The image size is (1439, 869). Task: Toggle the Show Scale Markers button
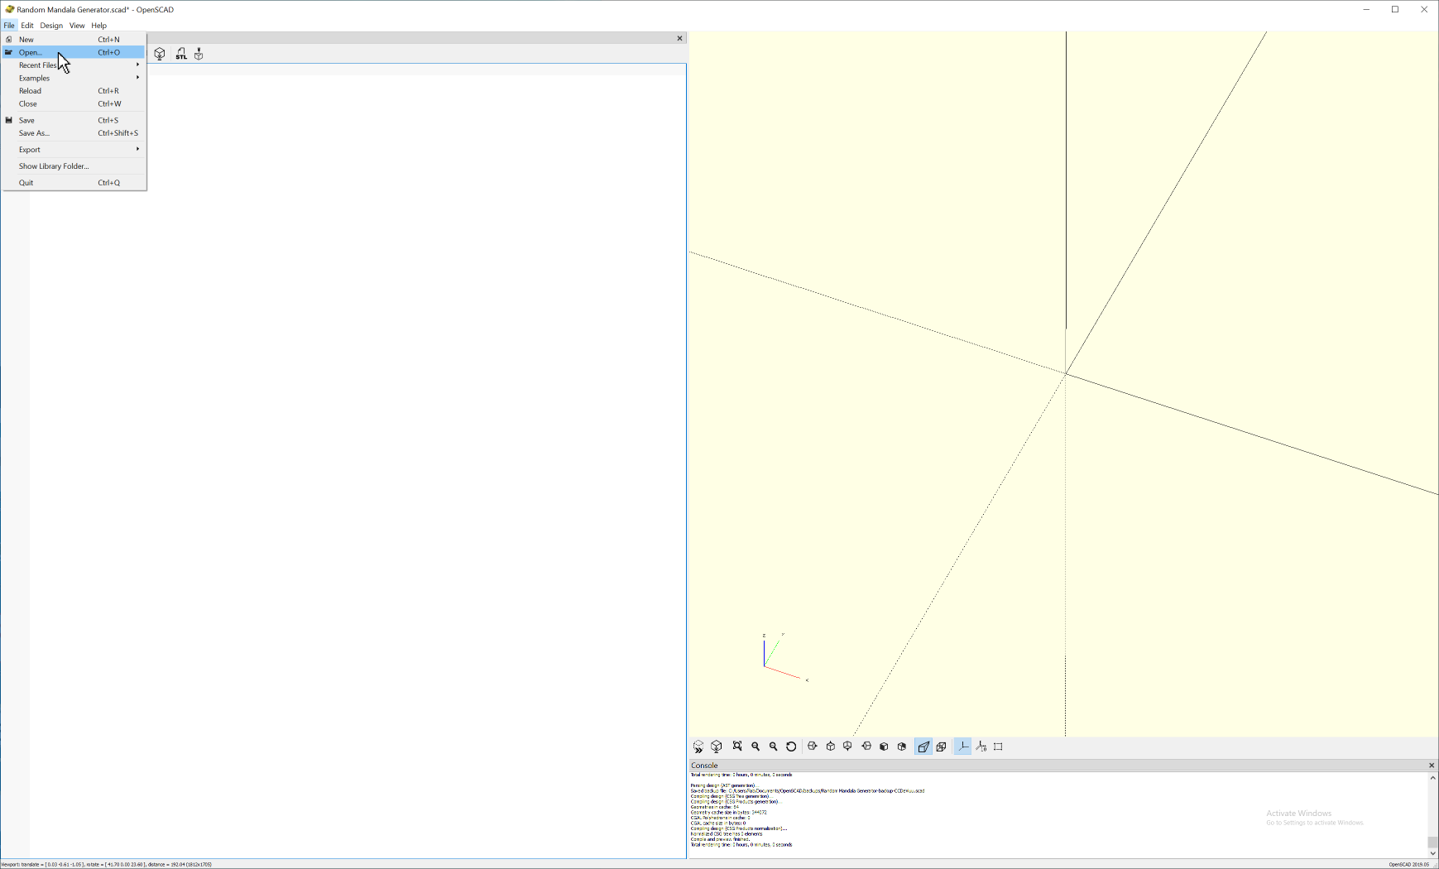[981, 747]
